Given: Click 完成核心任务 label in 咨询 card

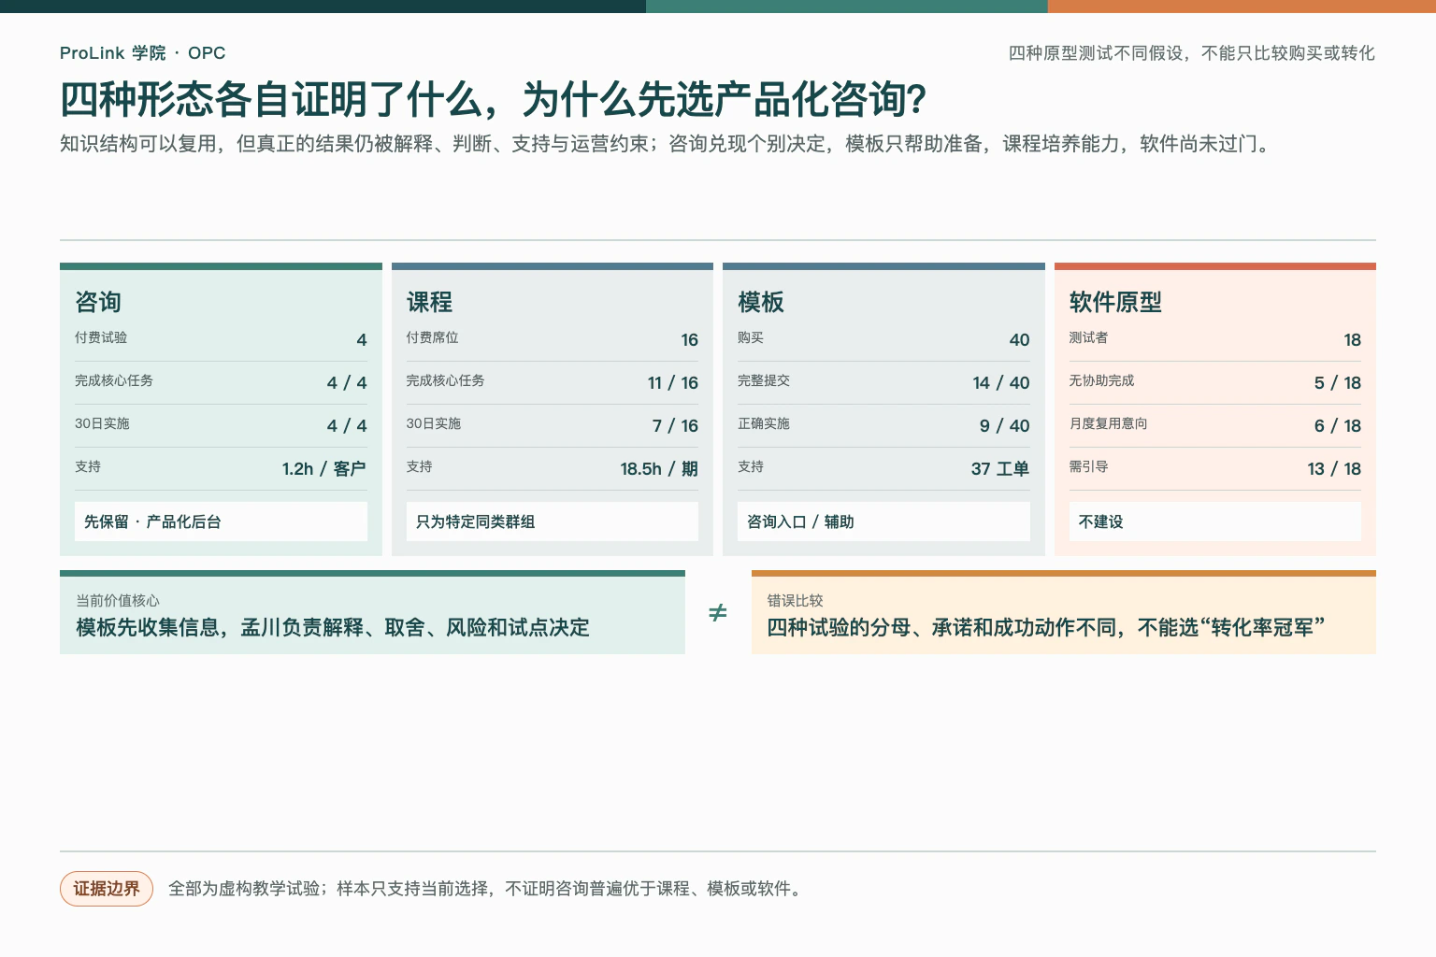Looking at the screenshot, I should click(114, 380).
